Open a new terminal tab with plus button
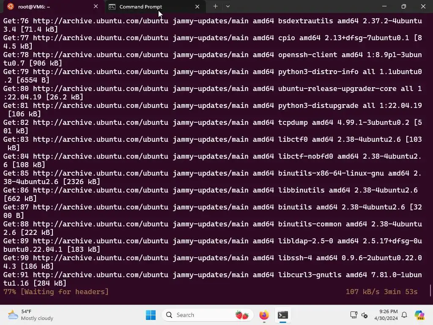 tap(215, 6)
